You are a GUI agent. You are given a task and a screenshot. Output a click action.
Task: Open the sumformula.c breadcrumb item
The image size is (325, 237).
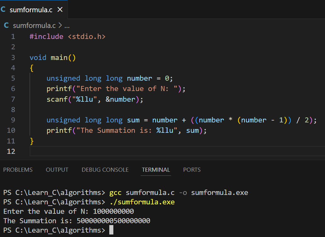click(x=35, y=25)
